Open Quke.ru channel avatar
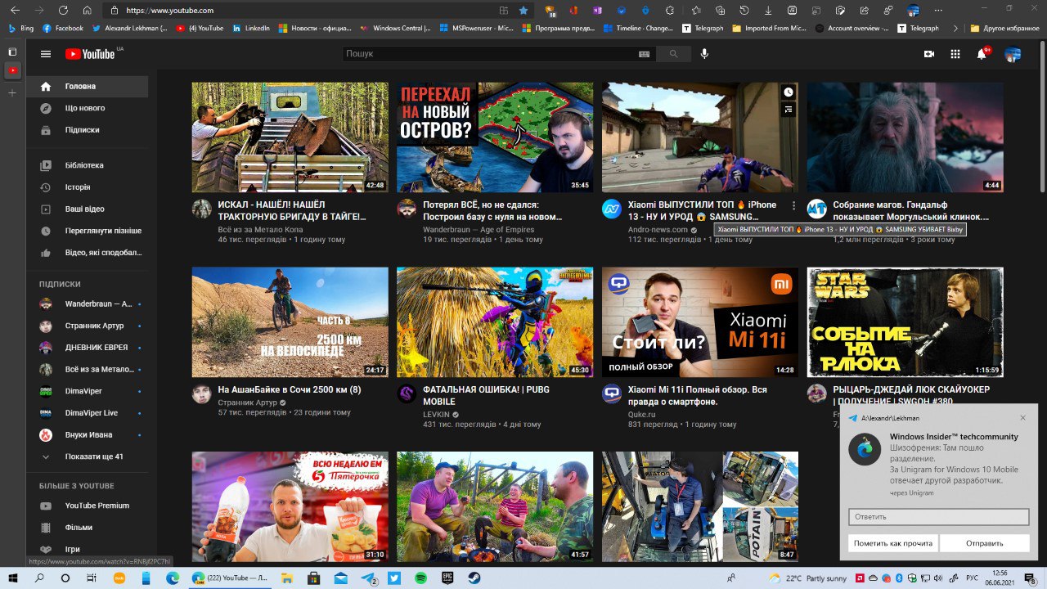The image size is (1047, 589). [612, 393]
